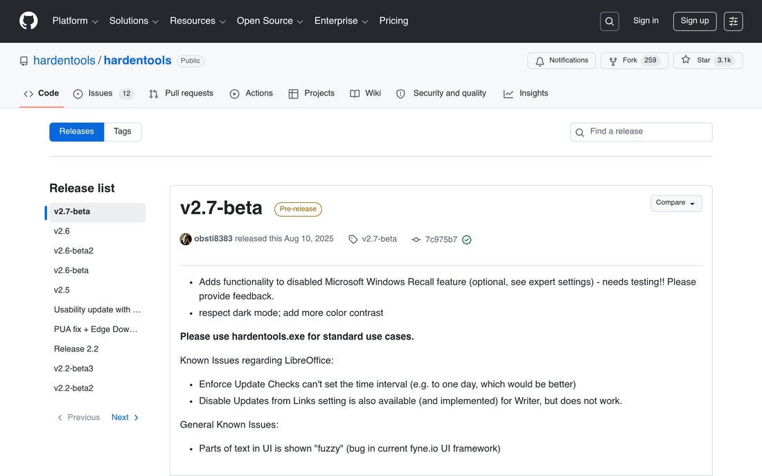Open the Security and quality tab

pyautogui.click(x=441, y=94)
